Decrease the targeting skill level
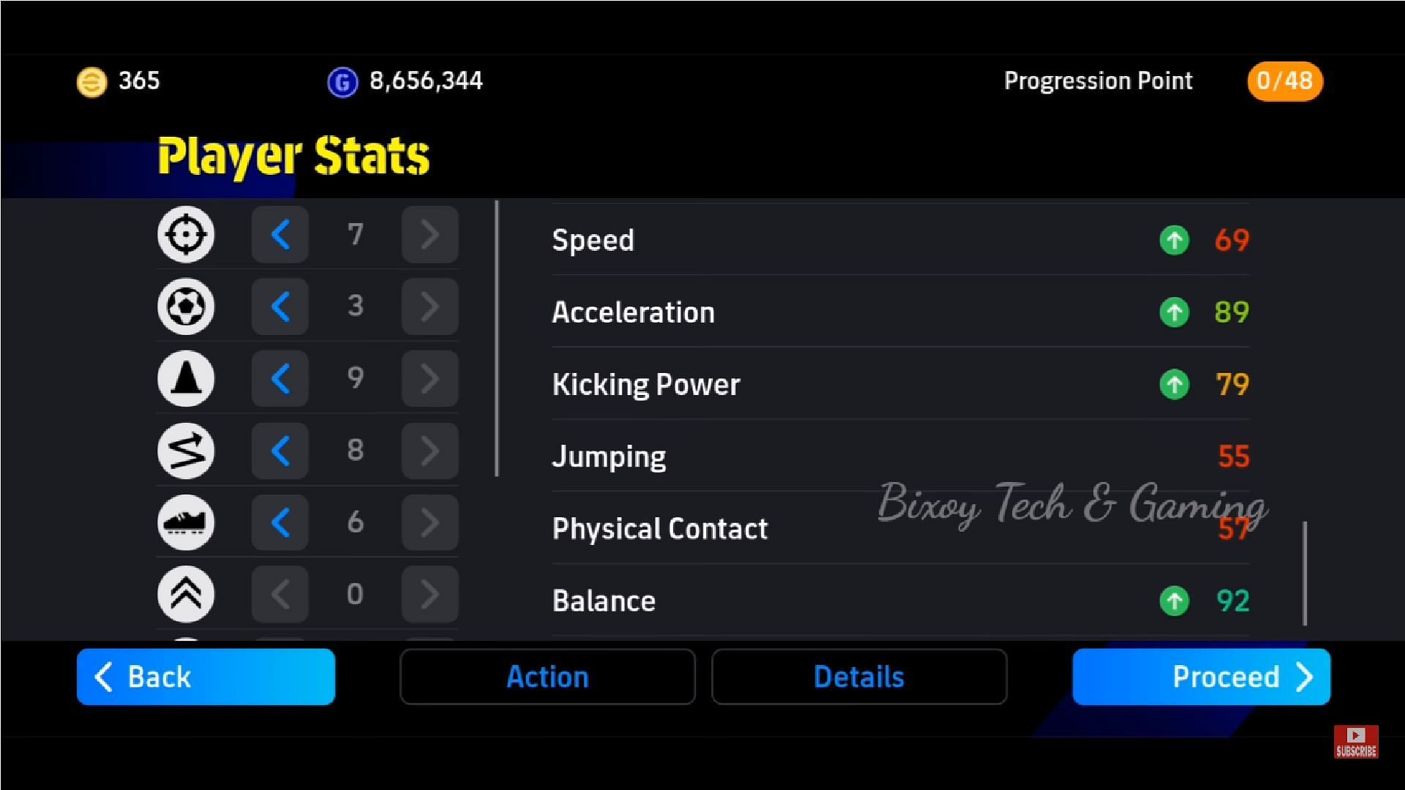The height and width of the screenshot is (790, 1405). [280, 234]
